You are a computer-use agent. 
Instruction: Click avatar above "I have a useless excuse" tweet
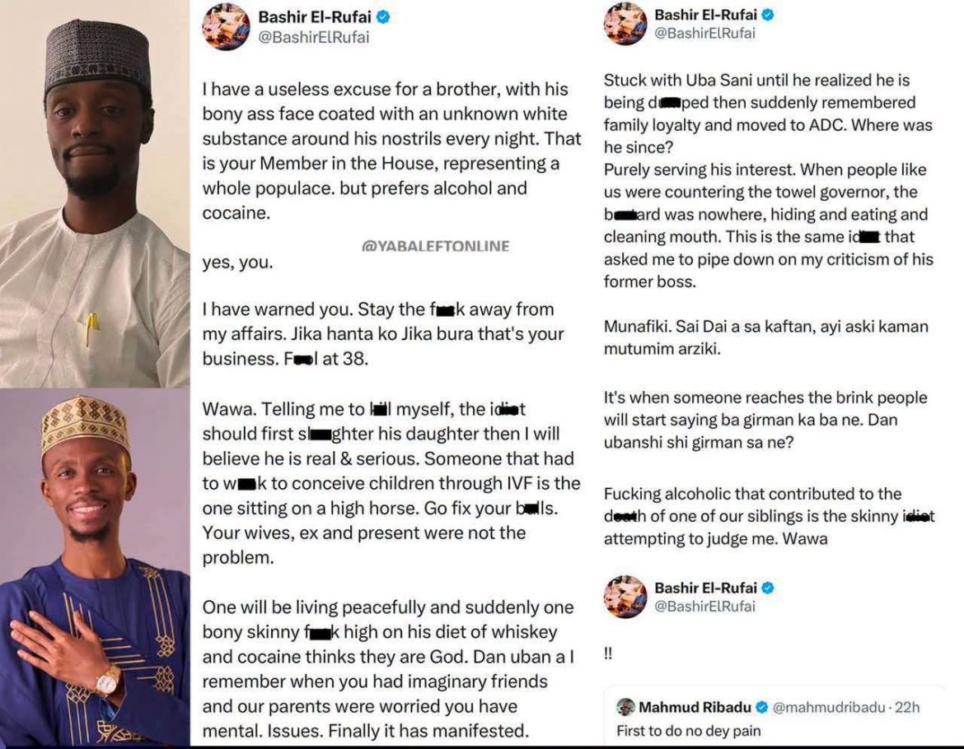coord(227,26)
